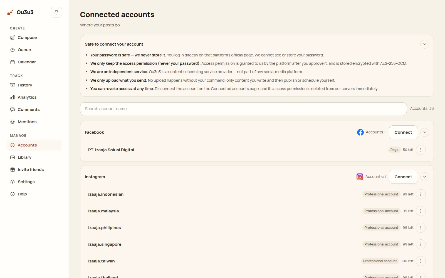The image size is (445, 278).
Task: Click Professional account badge for izaaja.malaysia
Action: (381, 211)
